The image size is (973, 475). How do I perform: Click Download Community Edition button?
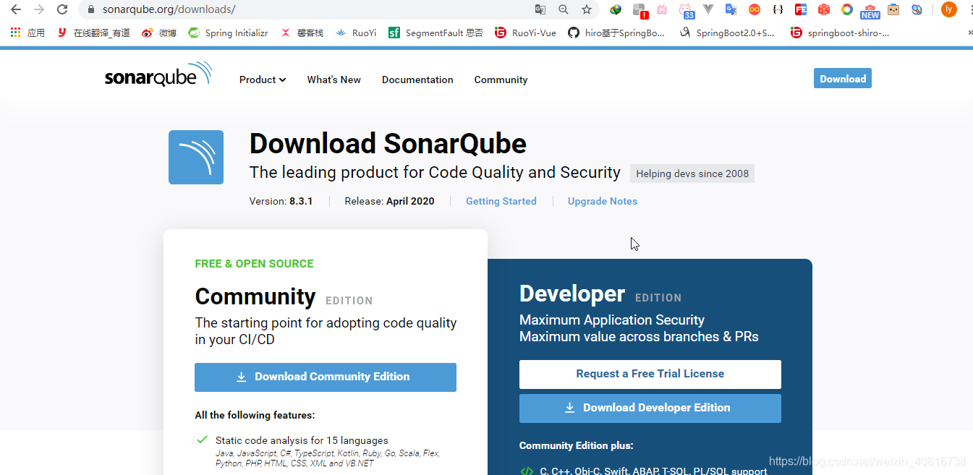click(326, 377)
